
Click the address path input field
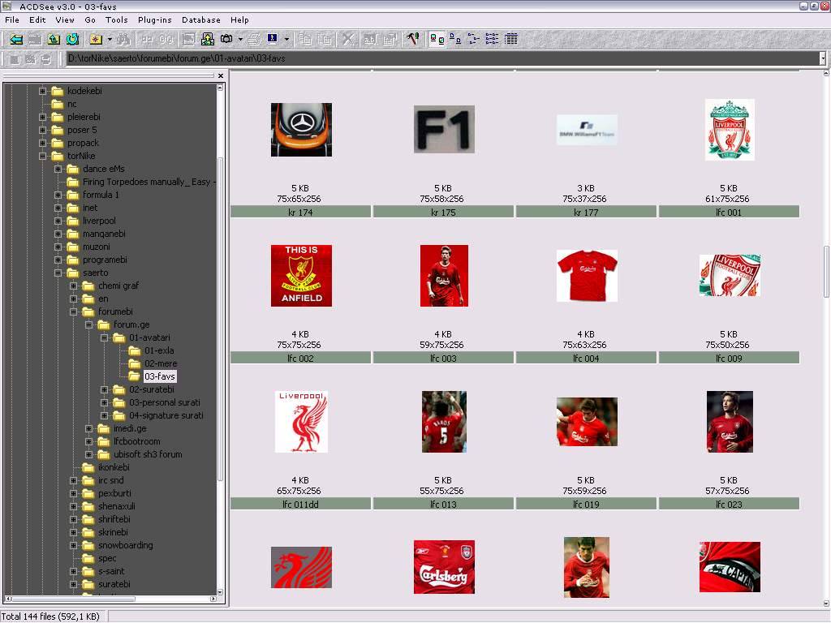442,58
